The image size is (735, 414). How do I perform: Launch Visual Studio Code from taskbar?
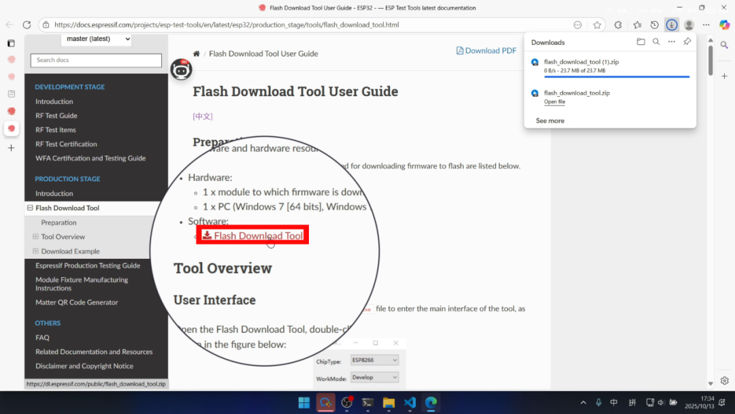410,402
